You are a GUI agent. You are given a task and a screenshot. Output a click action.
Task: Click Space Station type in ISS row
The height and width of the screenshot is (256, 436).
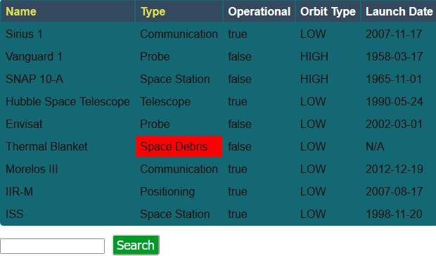click(x=179, y=214)
